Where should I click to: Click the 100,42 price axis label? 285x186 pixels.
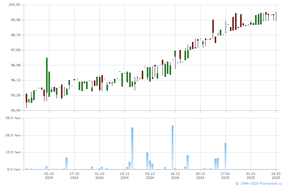pyautogui.click(x=14, y=4)
